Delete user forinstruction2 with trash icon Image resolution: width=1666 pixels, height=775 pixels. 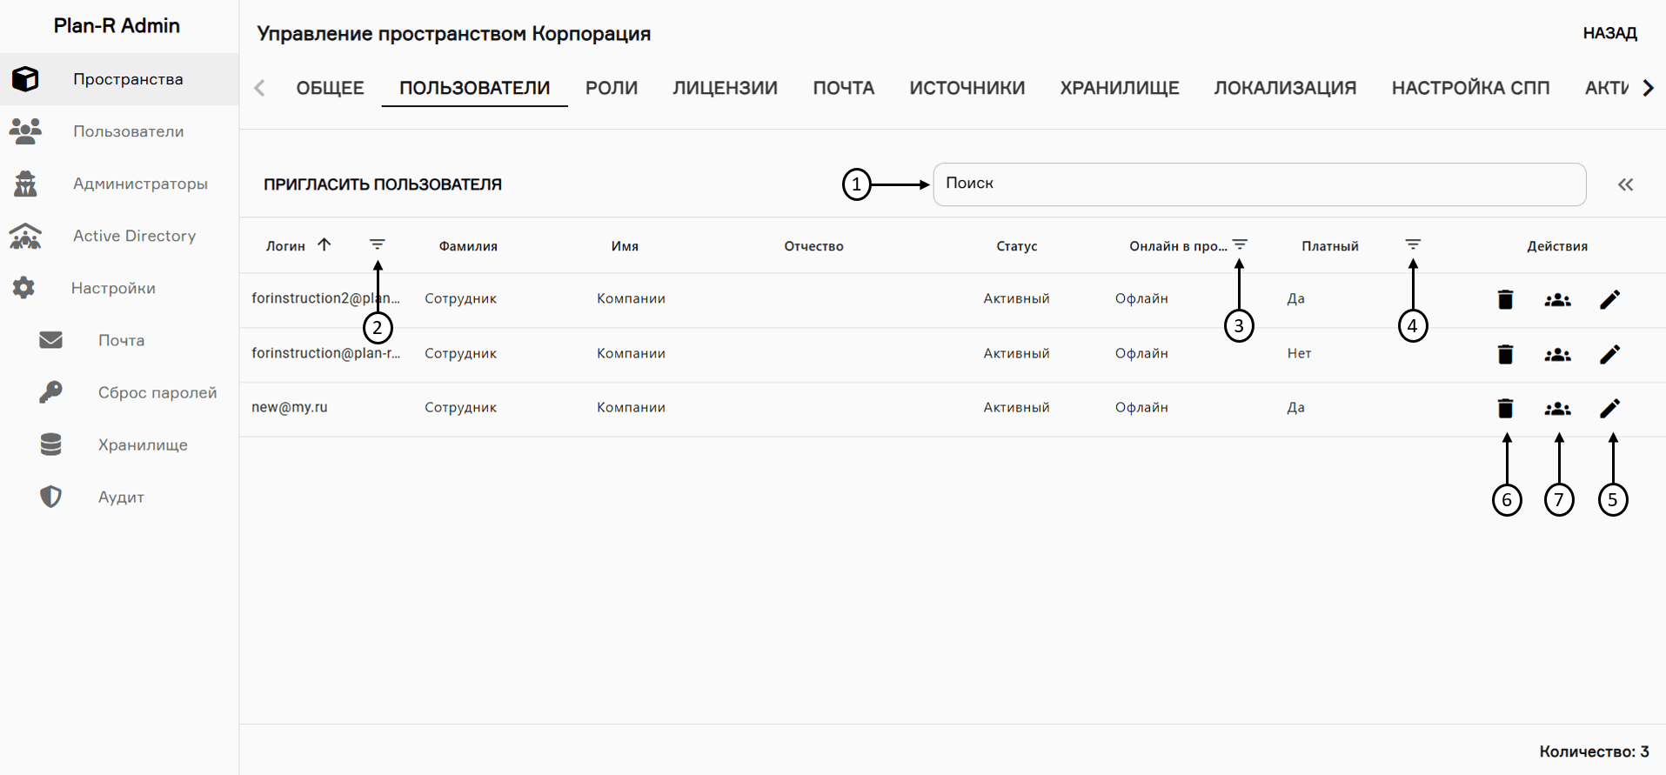click(x=1505, y=299)
